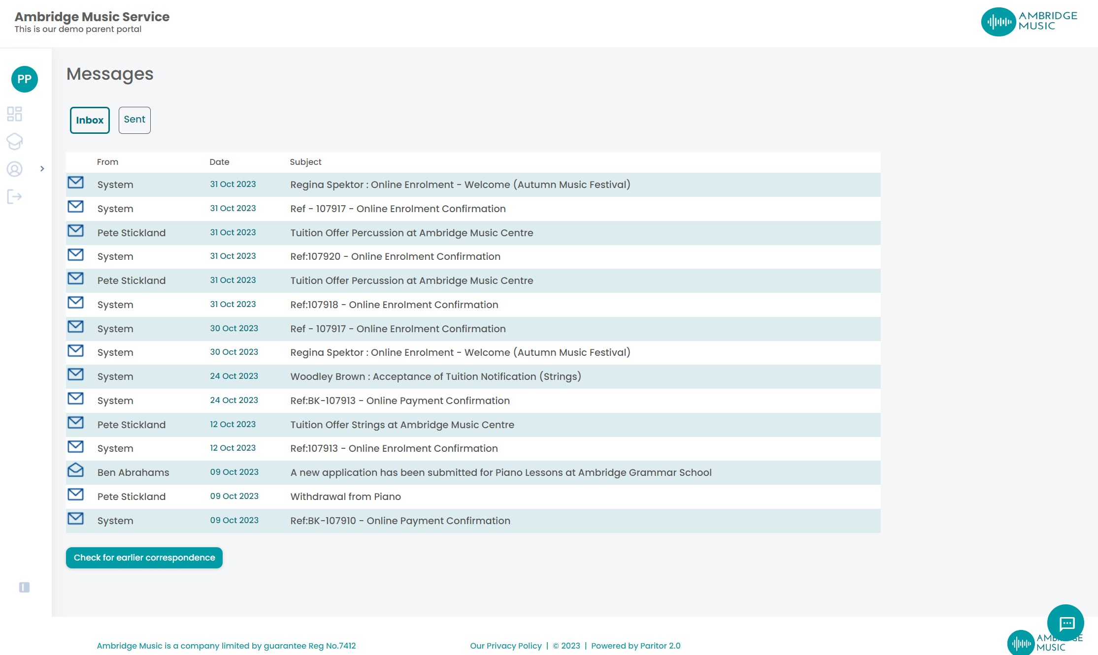Open envelope icon for Ref:BK-107913 payment message
The image size is (1098, 655).
pos(75,399)
